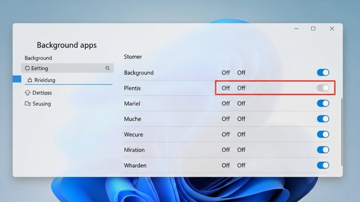
Task: Click into the Eetting search field
Action: pyautogui.click(x=67, y=68)
